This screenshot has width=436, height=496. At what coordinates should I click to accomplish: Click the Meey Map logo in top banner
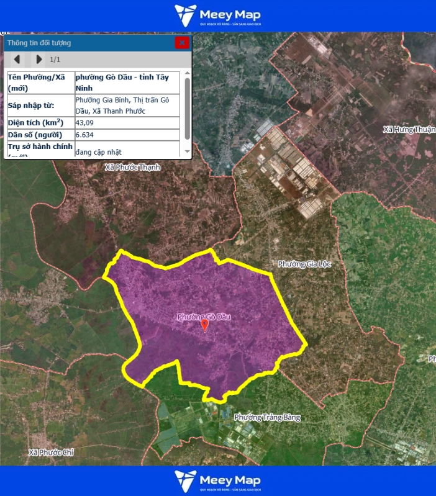click(x=217, y=16)
